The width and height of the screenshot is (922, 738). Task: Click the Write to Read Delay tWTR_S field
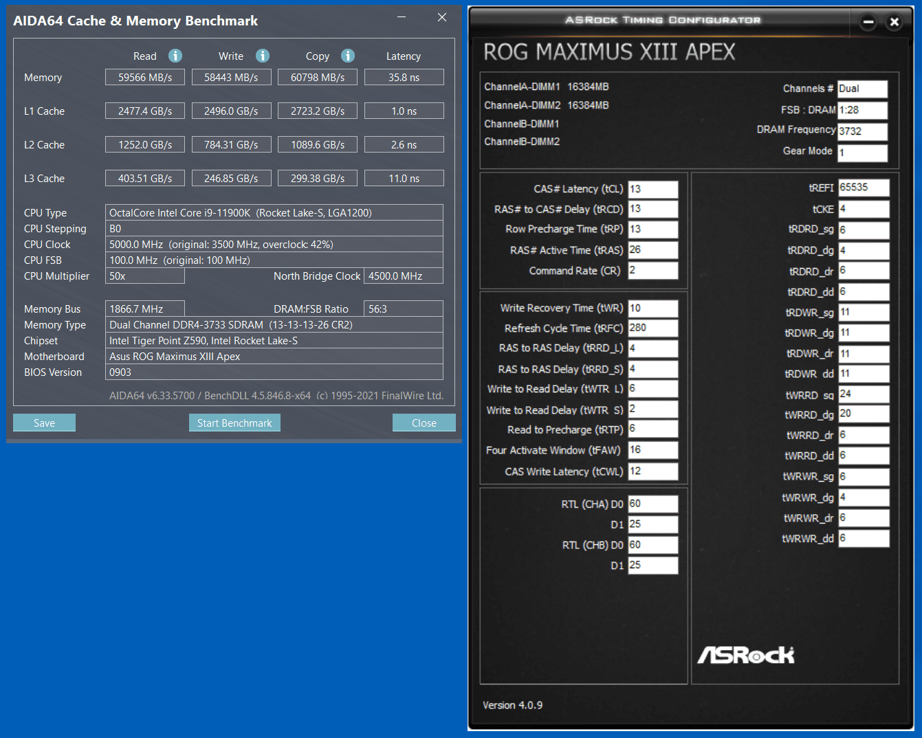653,409
